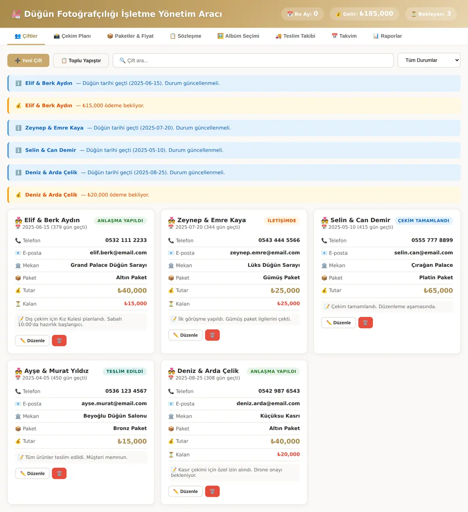Click the Bu Ay: 0 header stat
This screenshot has height=512, width=468.
303,14
